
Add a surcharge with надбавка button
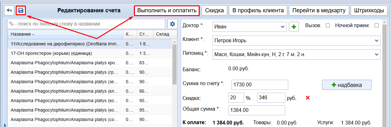347,85
